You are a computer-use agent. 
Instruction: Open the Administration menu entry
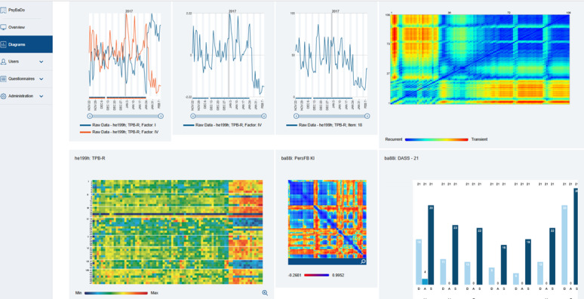(x=26, y=96)
